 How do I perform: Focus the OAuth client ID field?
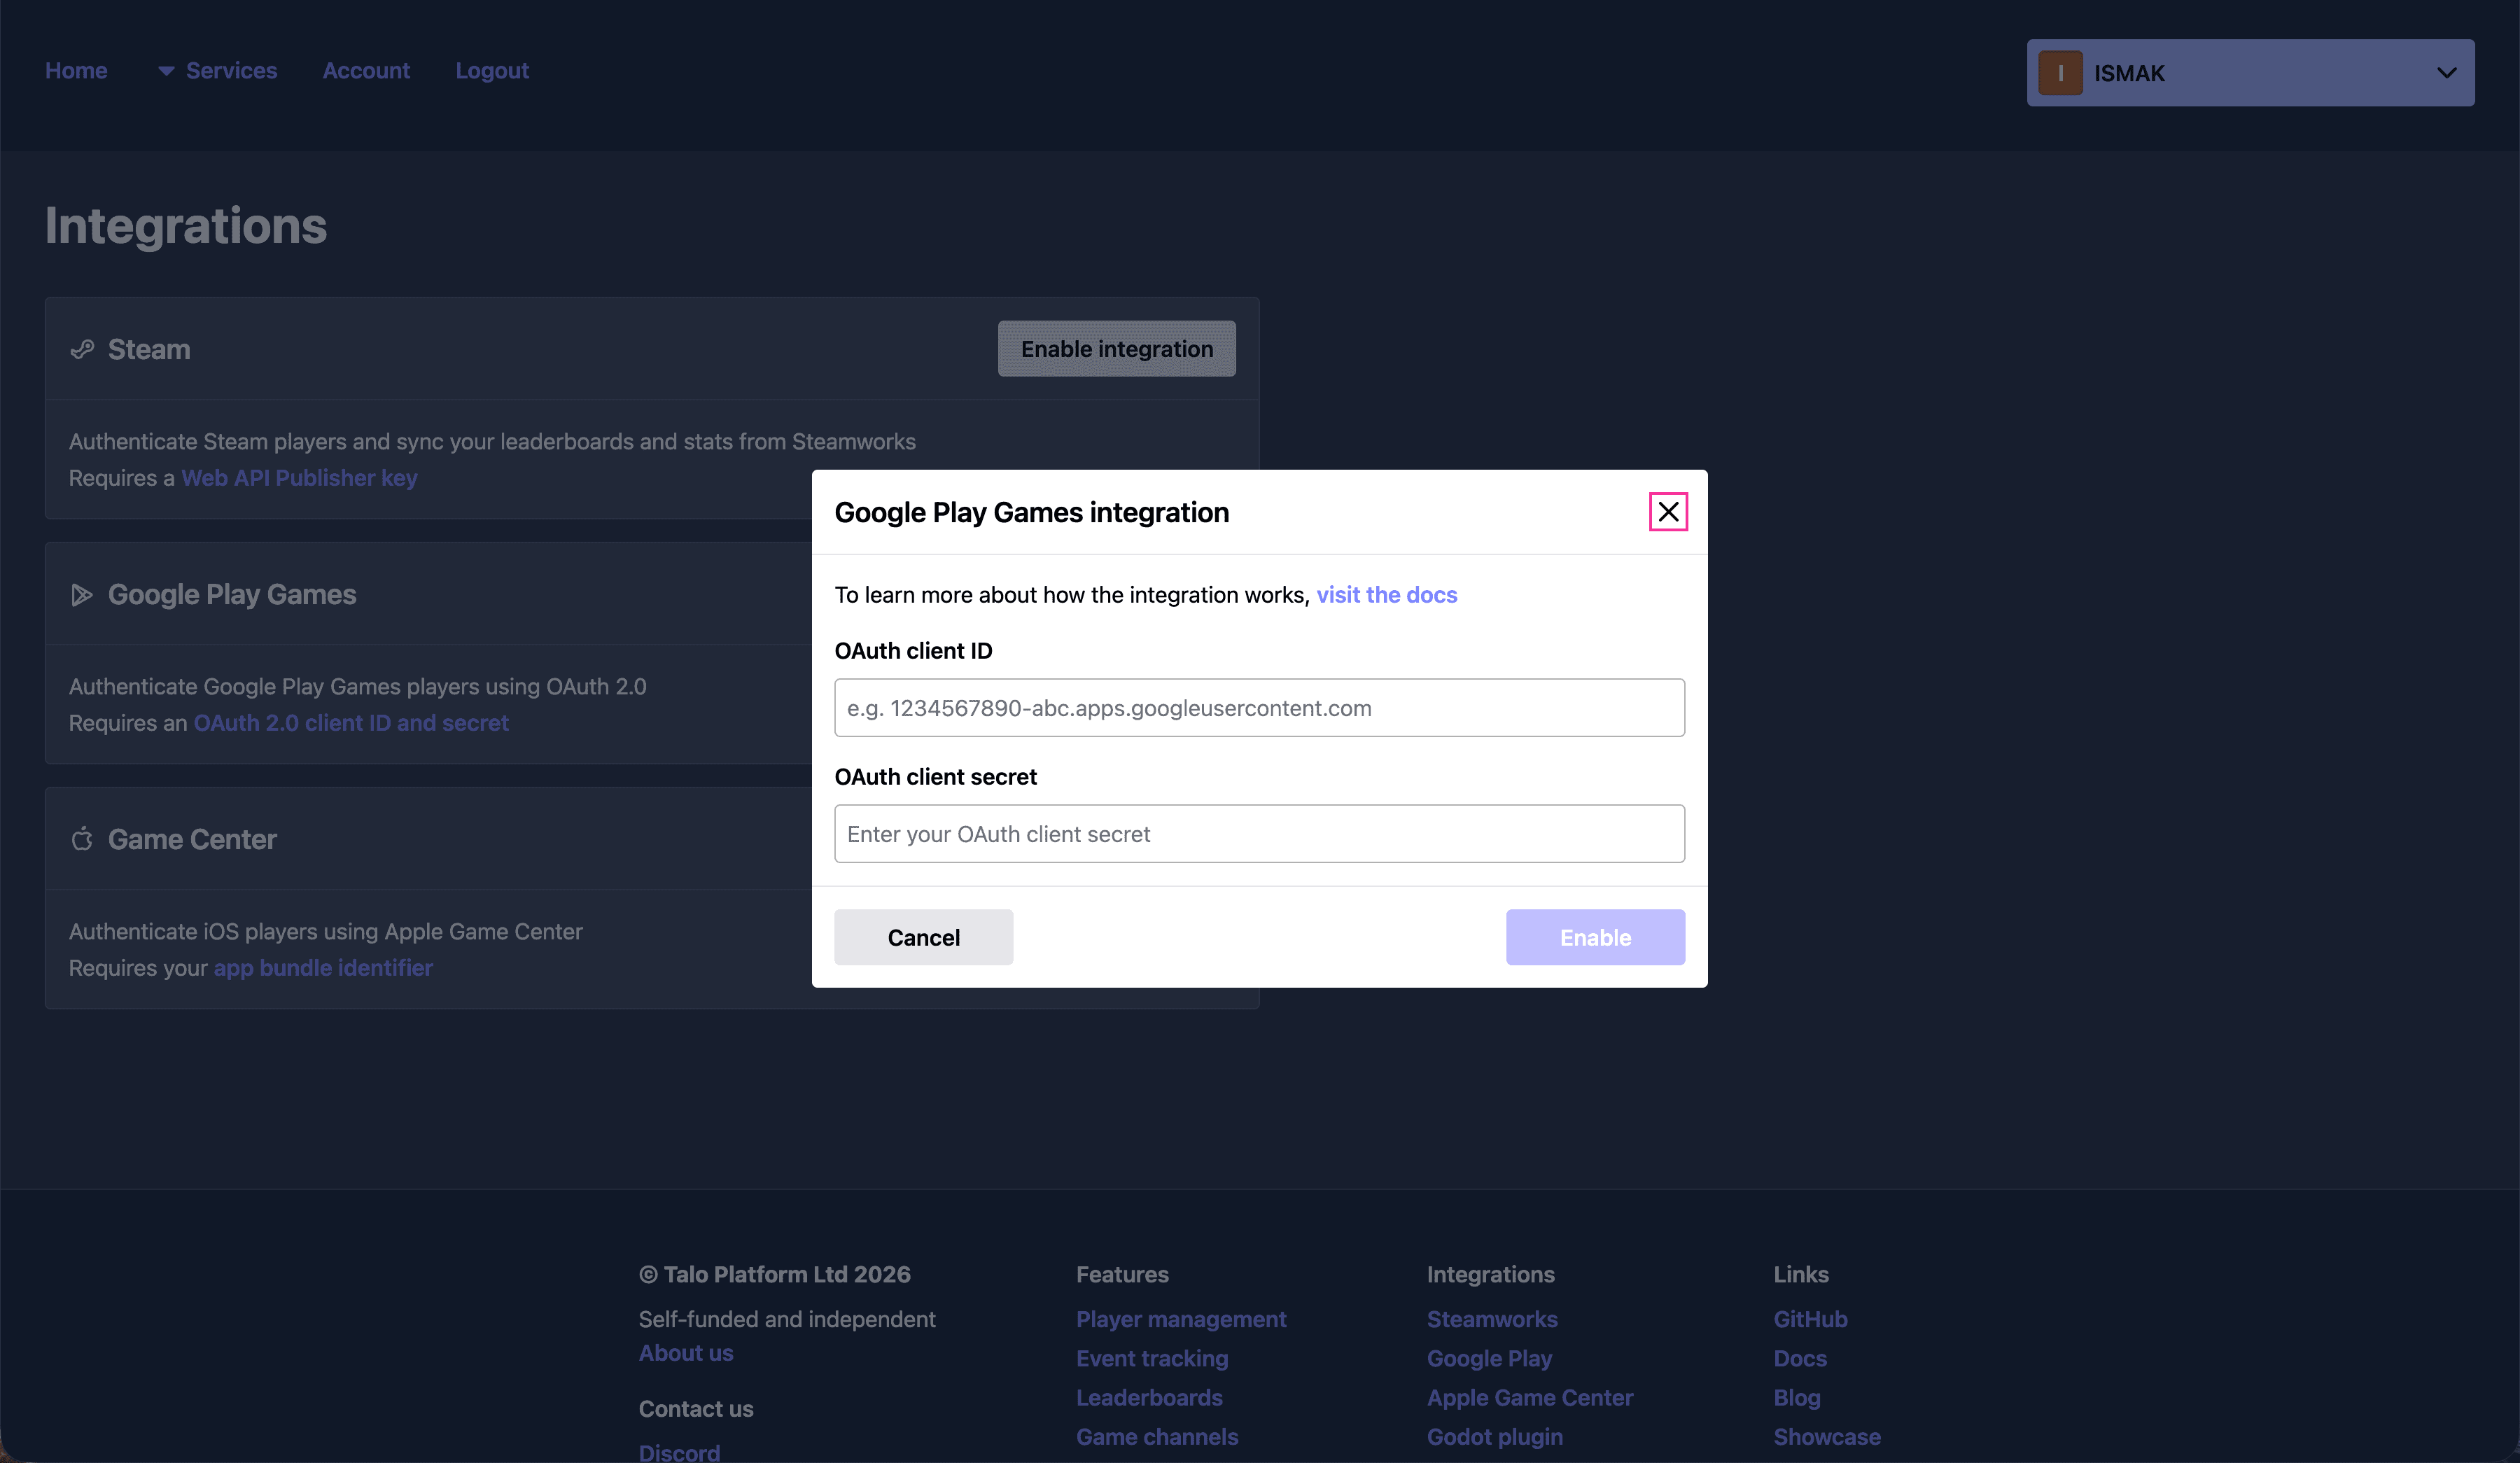click(1259, 708)
